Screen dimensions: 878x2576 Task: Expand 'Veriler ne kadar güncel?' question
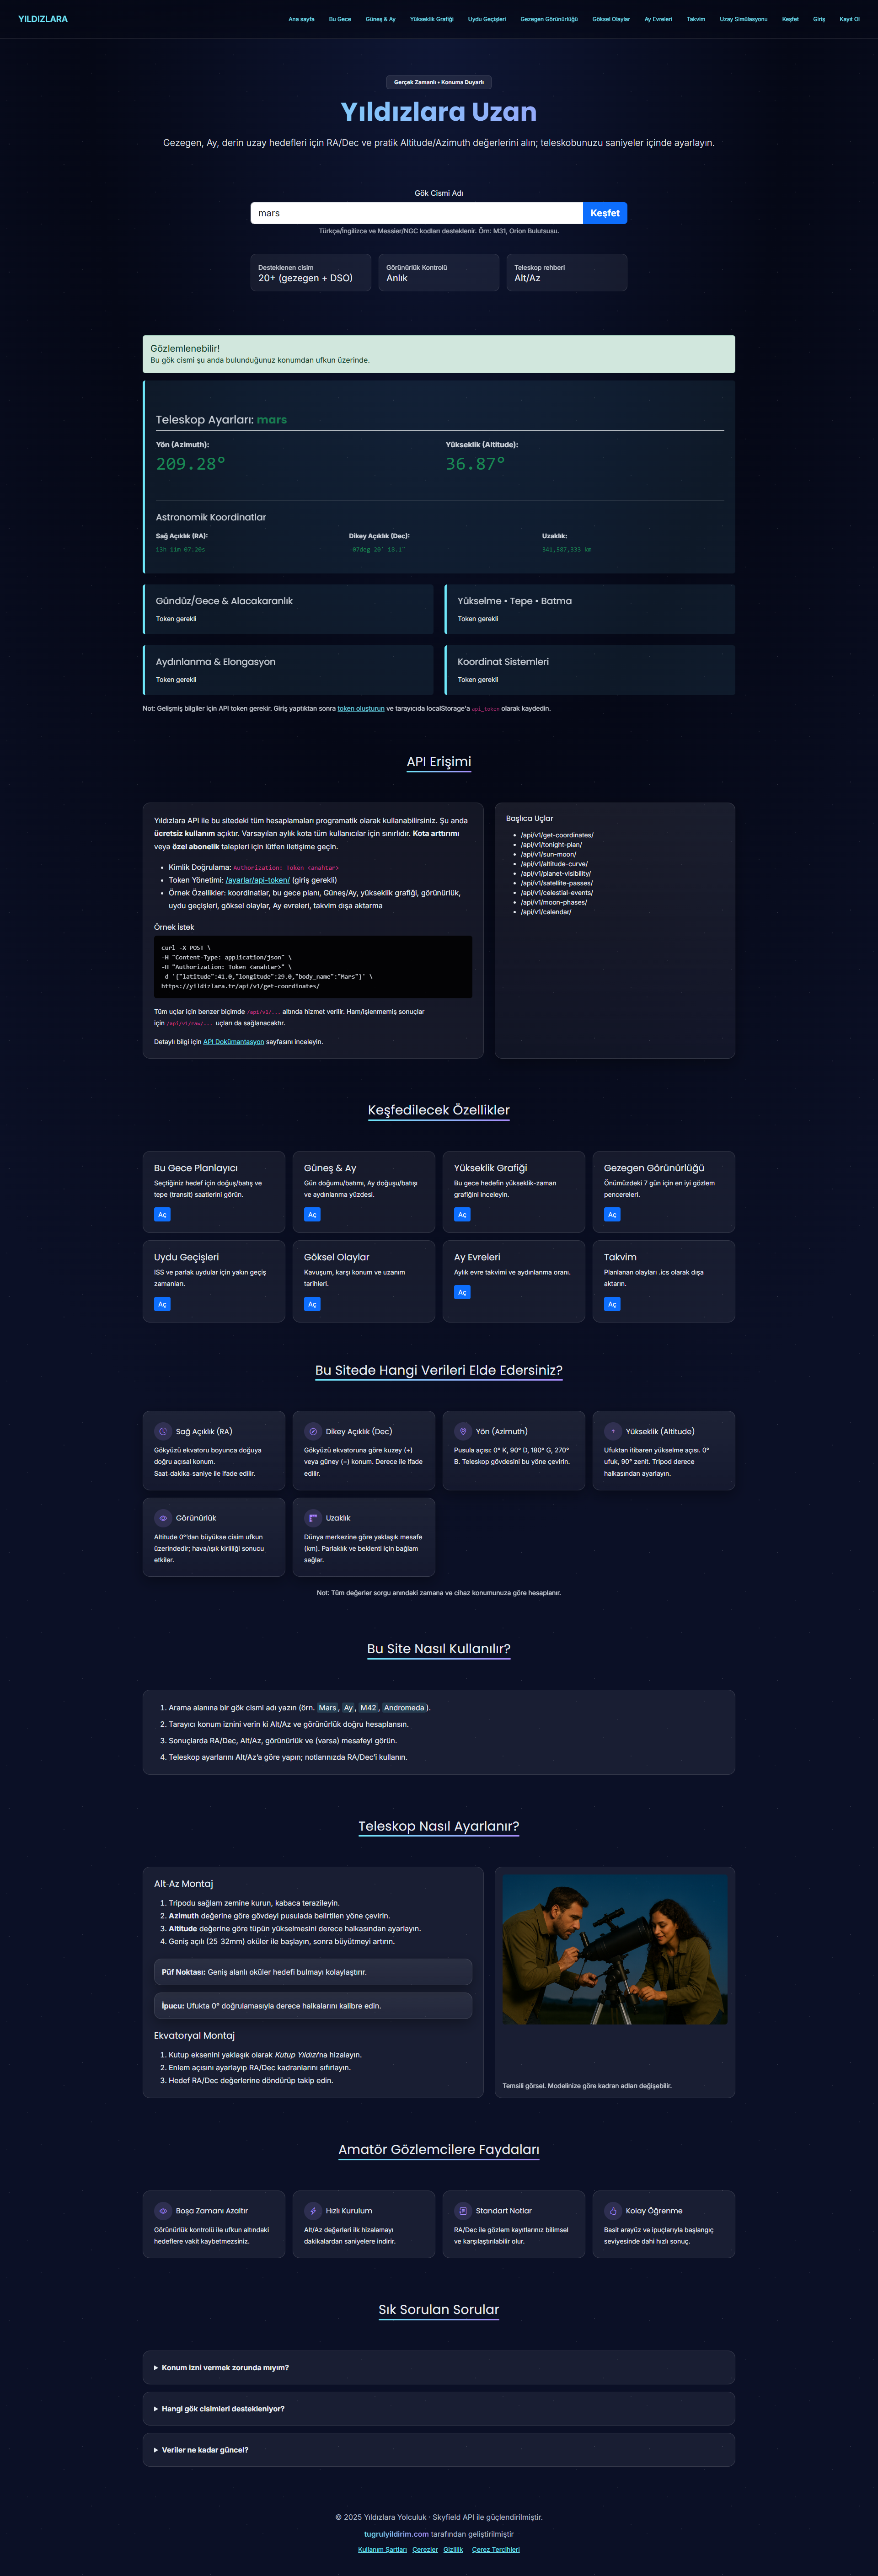click(439, 2450)
